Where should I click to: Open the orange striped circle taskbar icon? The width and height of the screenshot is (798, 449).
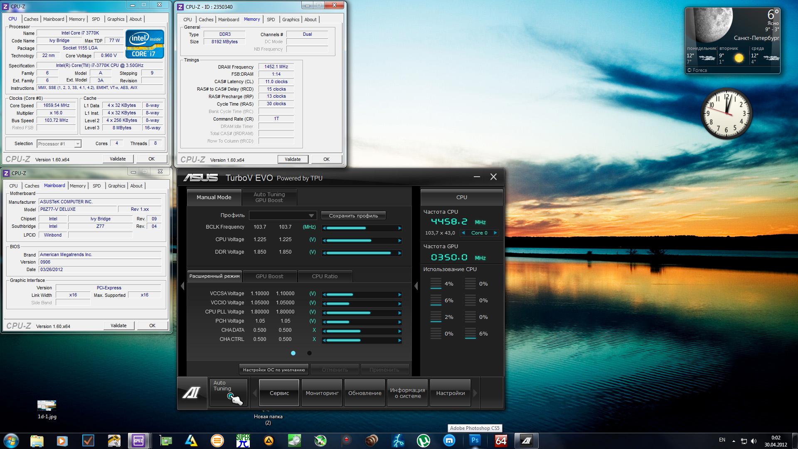(x=217, y=441)
